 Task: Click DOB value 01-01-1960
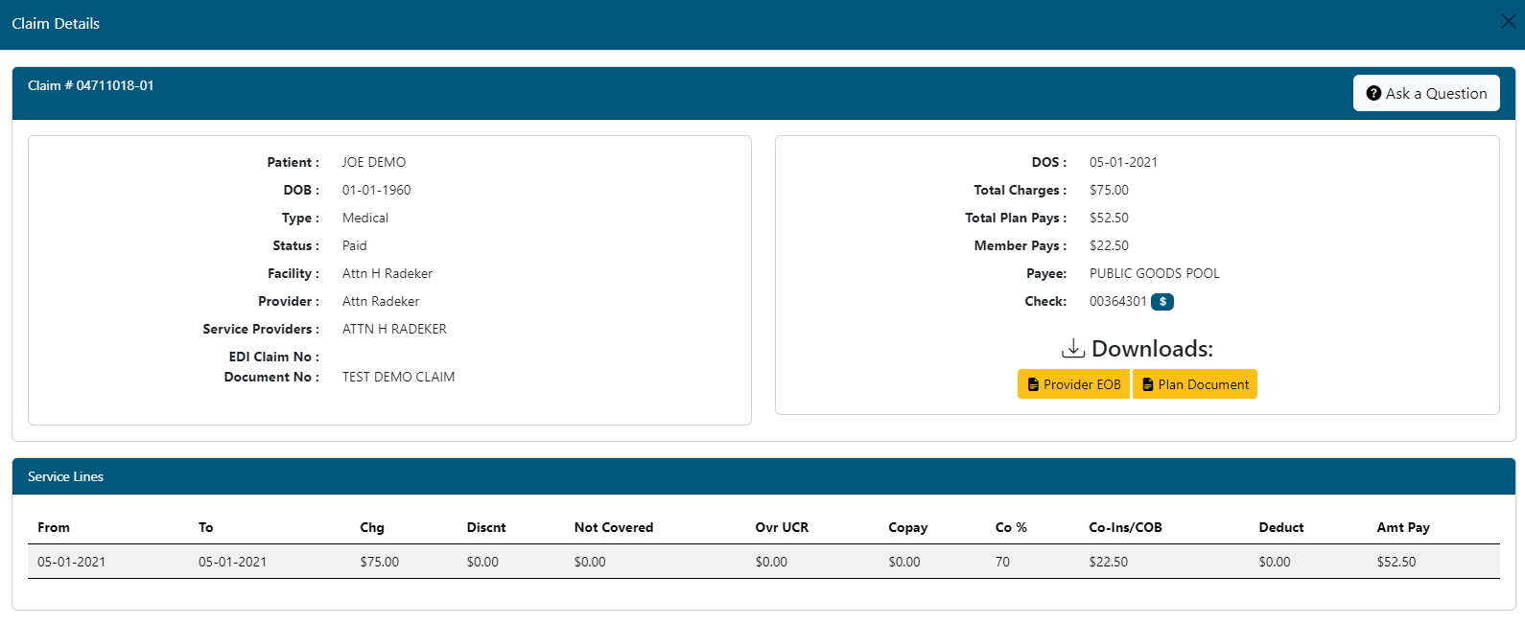(376, 190)
